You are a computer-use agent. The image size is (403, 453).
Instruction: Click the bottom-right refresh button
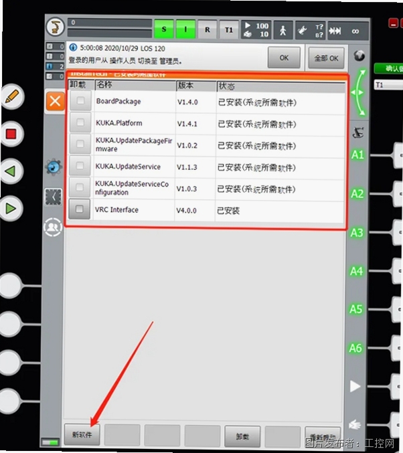323,437
